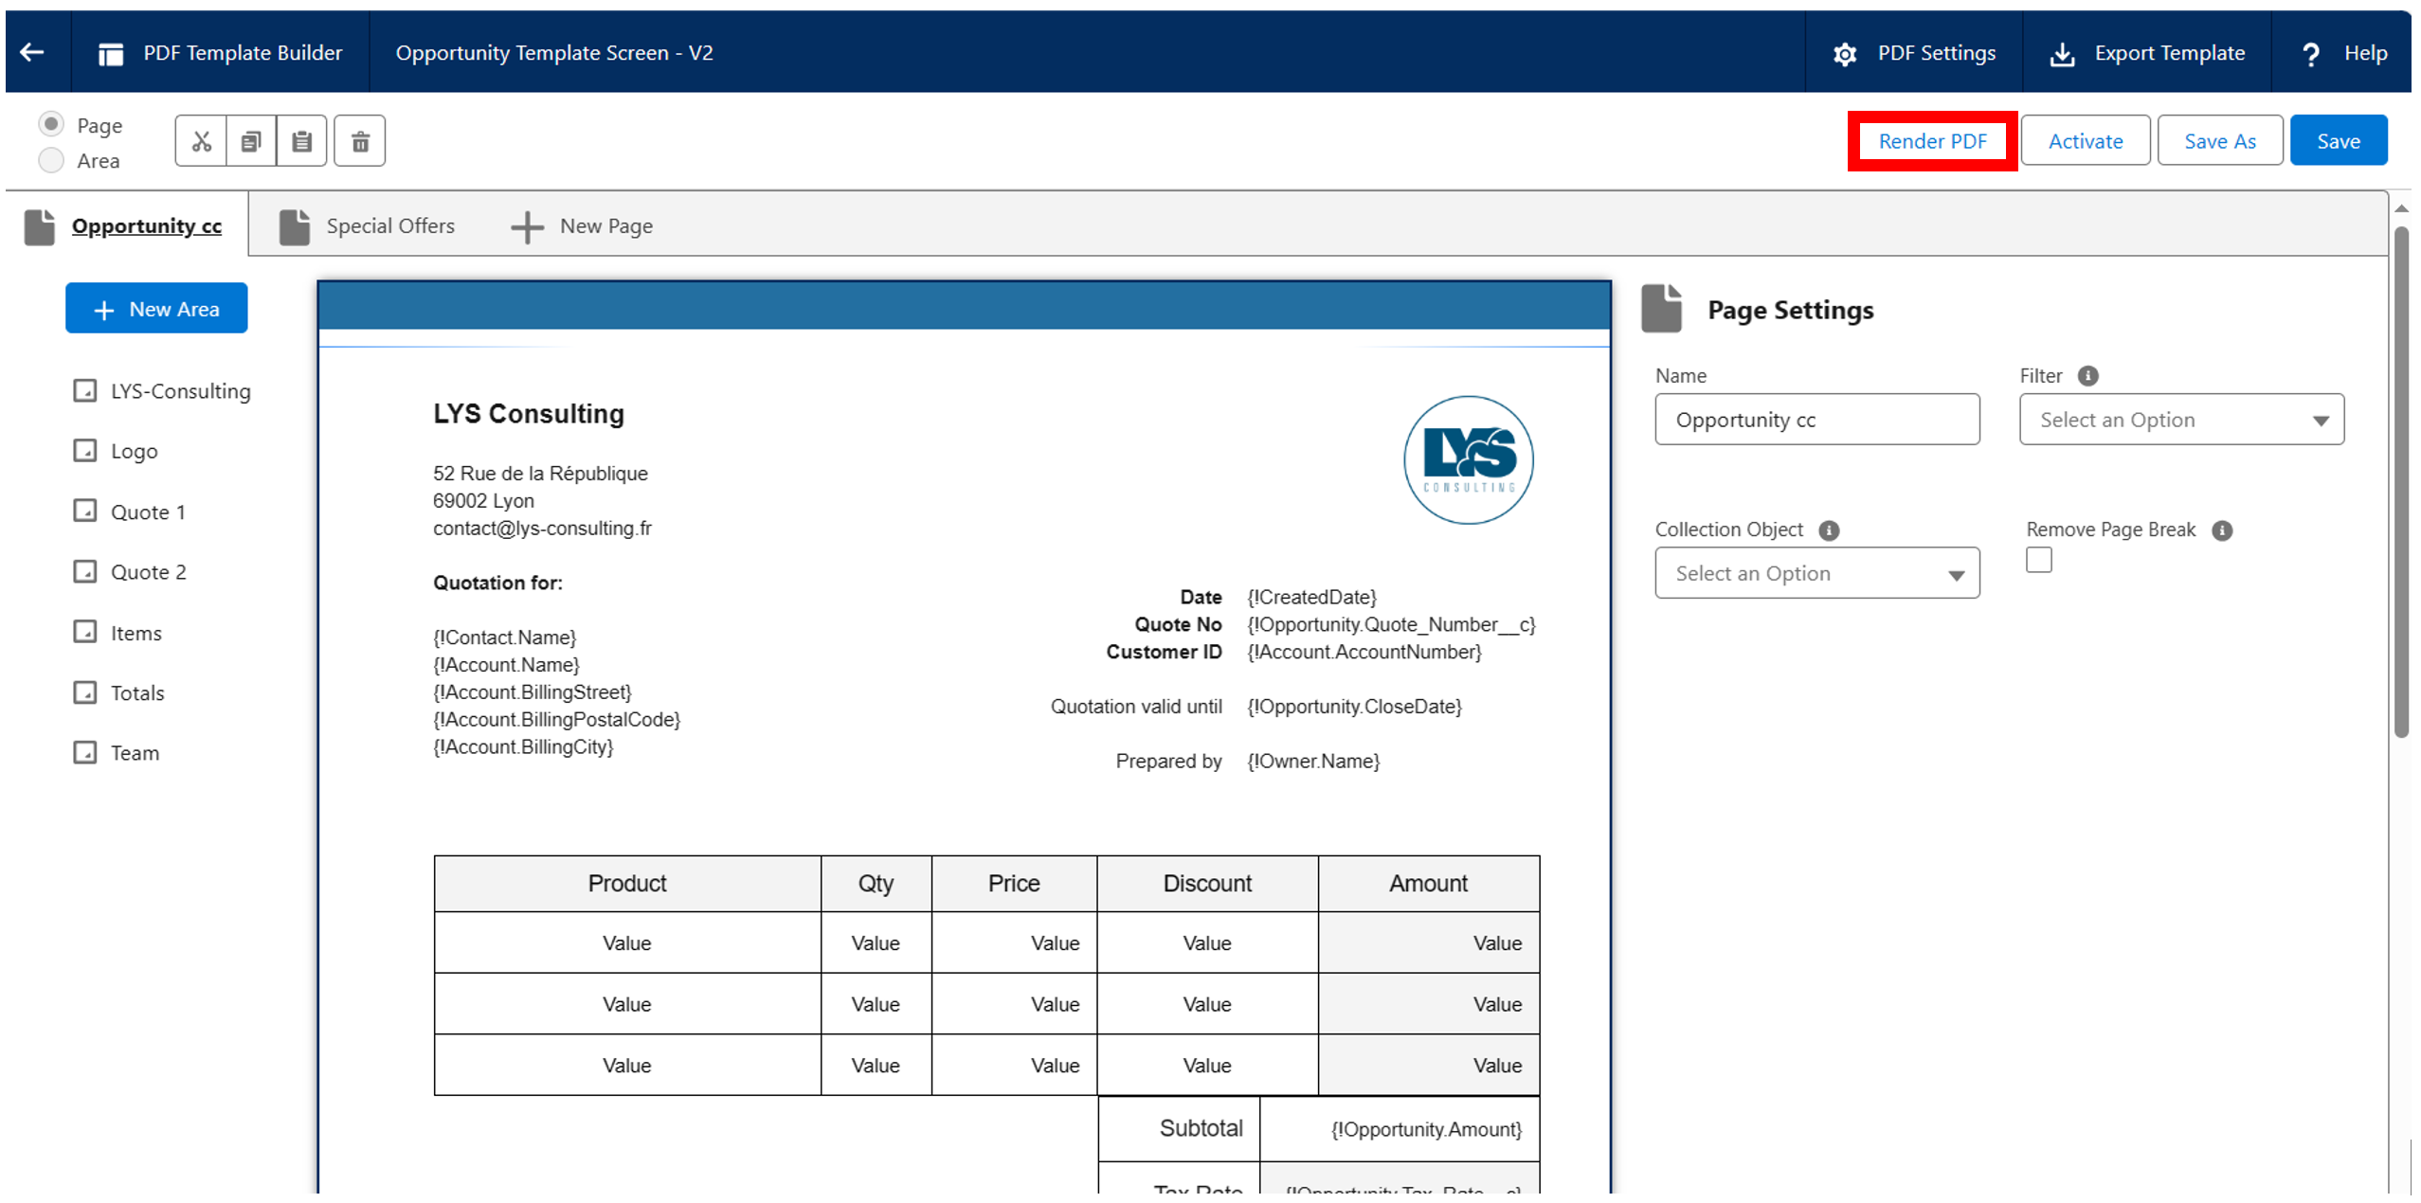Click the Filter info icon
The image size is (2421, 1203).
[2087, 376]
